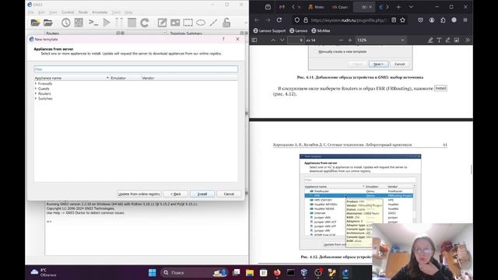Select the PDF add text tool icon
498x280 pixels.
click(x=439, y=40)
